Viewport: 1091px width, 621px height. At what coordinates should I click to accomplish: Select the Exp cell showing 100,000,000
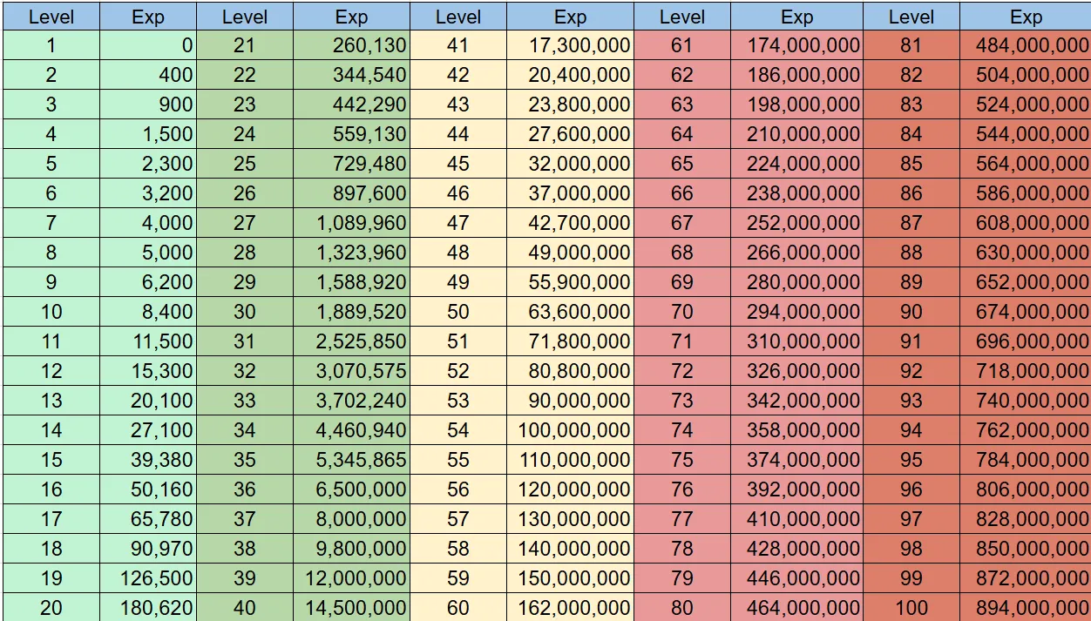[570, 430]
